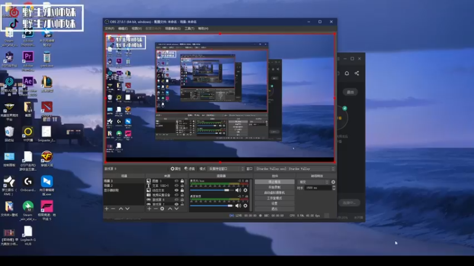Screen dimensions: 474x266
Task: Click Exit (退出) button in OBS controls
Action: pyautogui.click(x=274, y=209)
